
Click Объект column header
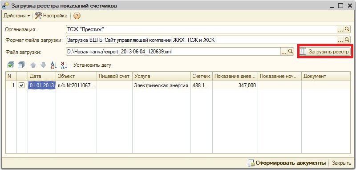point(76,76)
